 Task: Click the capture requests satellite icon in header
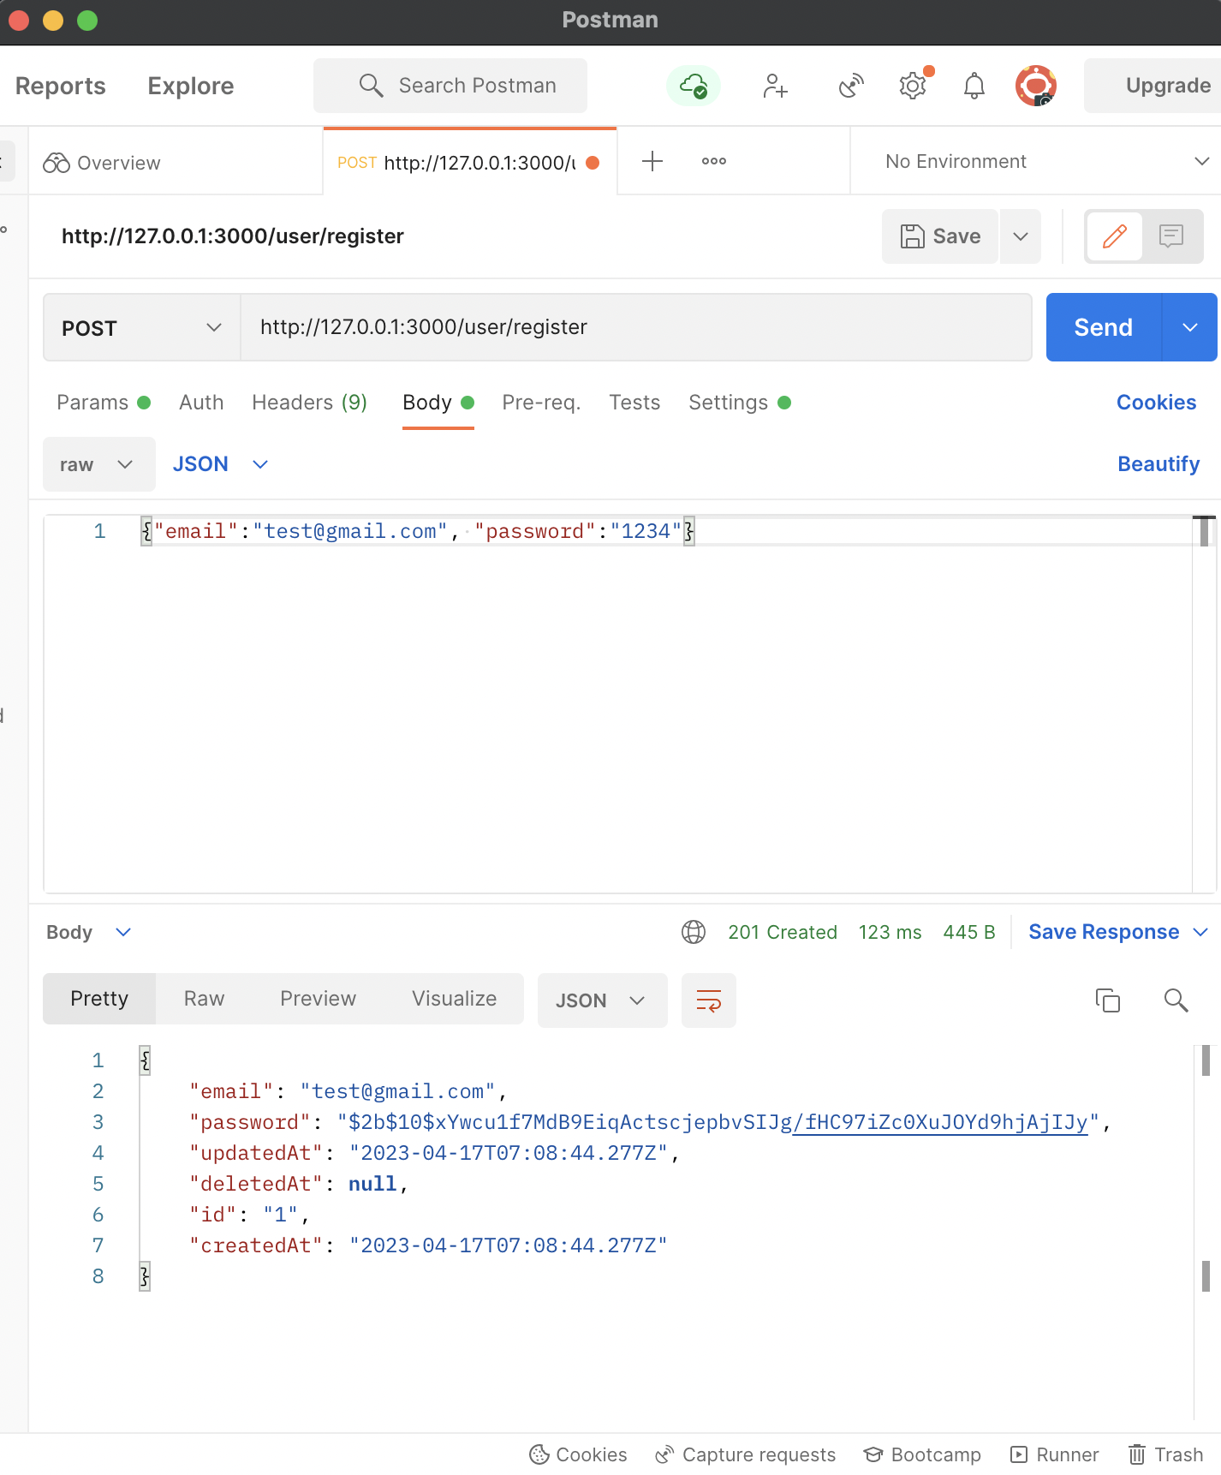(x=851, y=86)
